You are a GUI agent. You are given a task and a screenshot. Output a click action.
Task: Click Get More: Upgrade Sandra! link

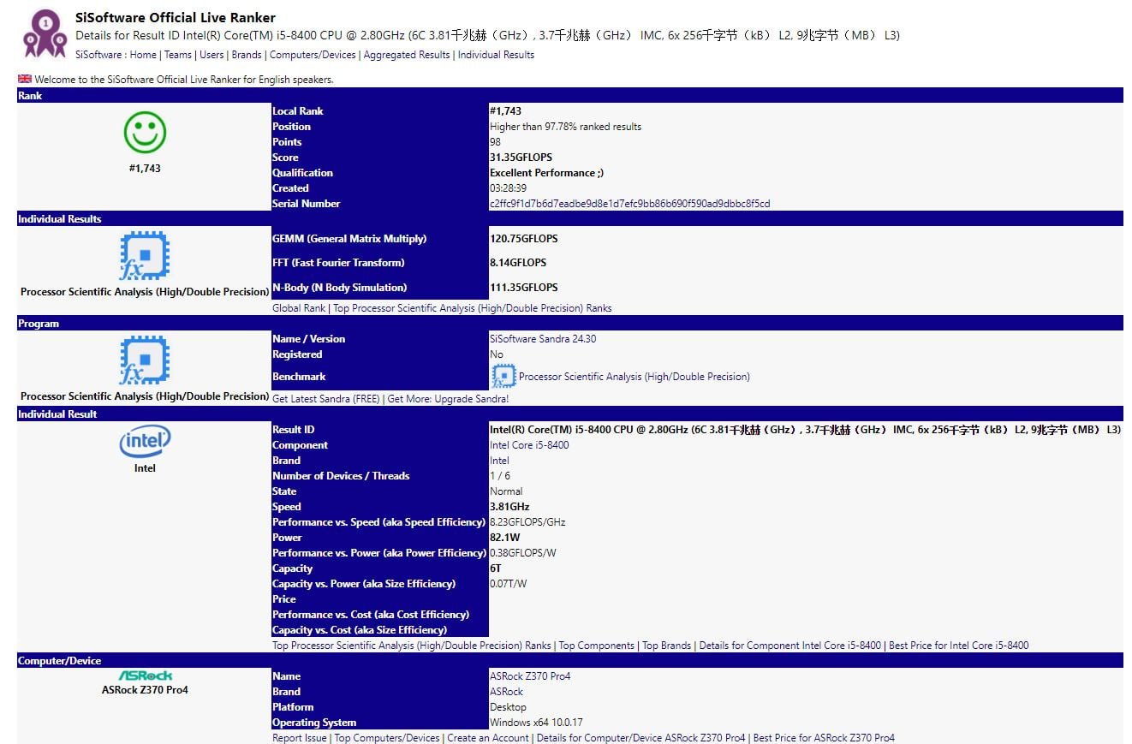[448, 399]
